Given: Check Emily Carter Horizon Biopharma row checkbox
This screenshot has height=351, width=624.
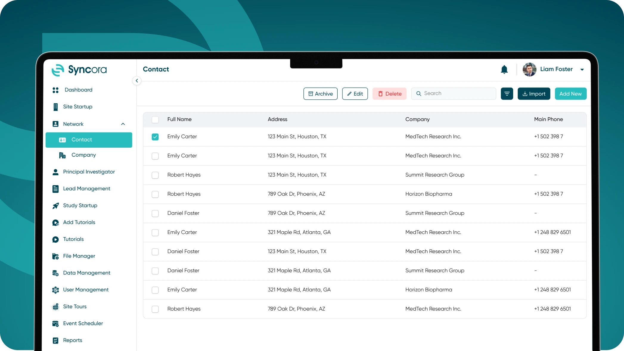Looking at the screenshot, I should tap(155, 290).
